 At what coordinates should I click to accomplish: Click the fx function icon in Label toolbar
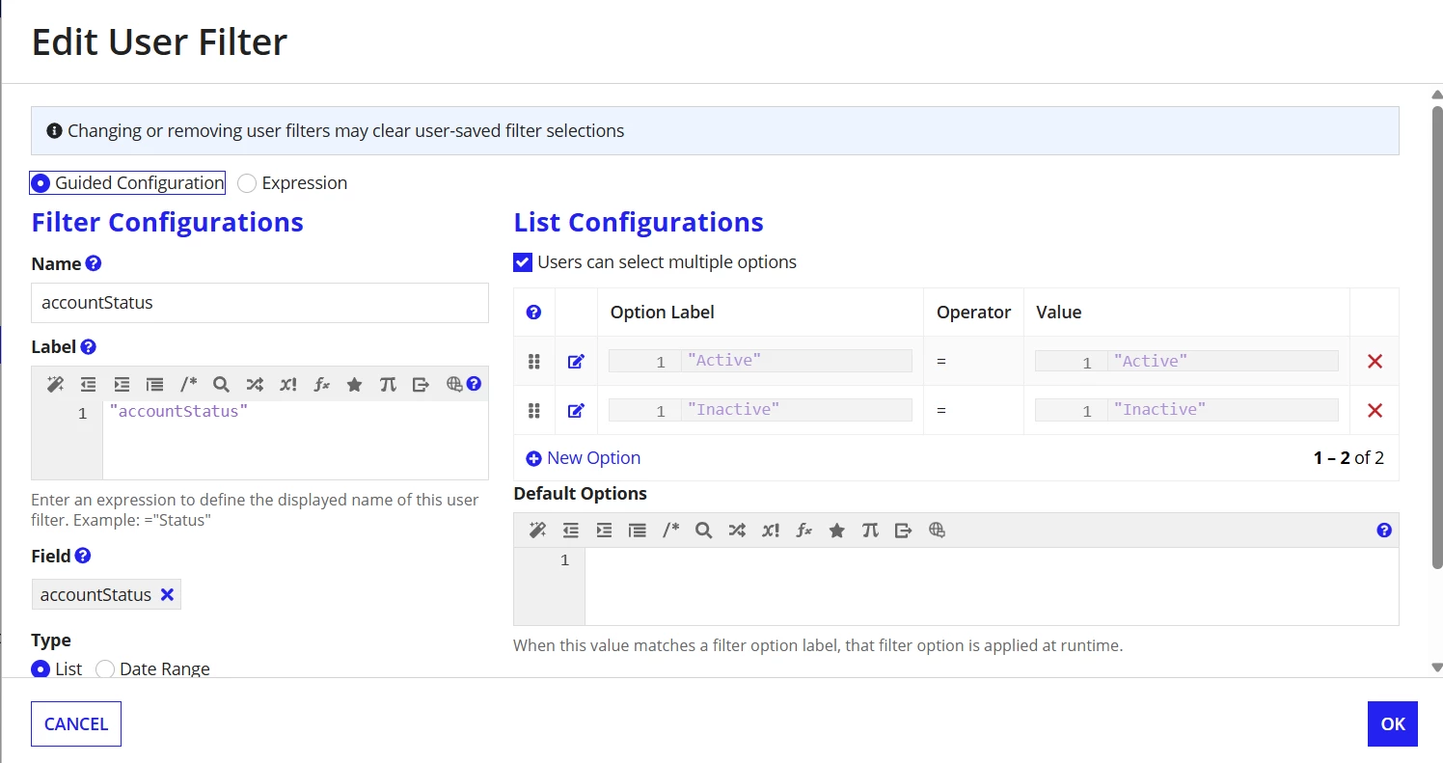coord(321,384)
